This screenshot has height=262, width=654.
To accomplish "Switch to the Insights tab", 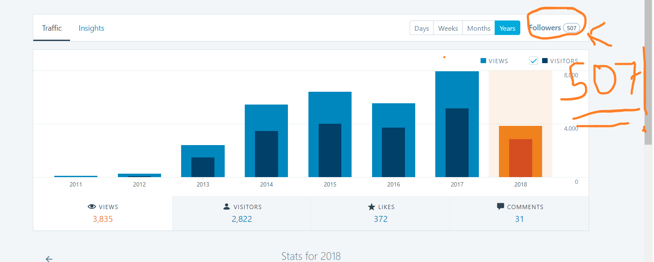I will (91, 28).
